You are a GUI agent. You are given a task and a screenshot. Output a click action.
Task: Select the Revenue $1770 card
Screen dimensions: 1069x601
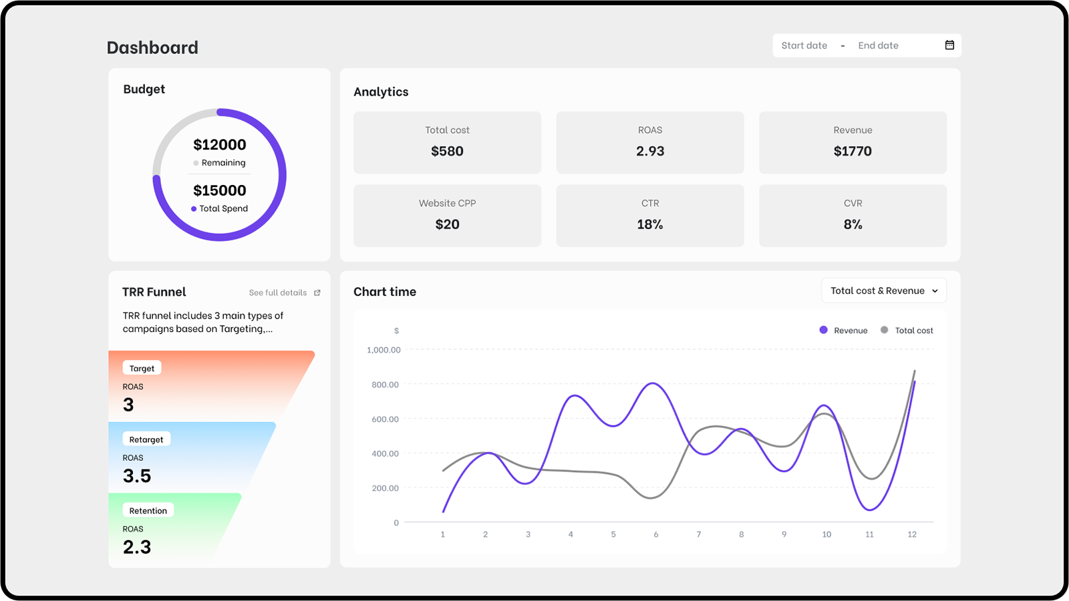pyautogui.click(x=853, y=142)
